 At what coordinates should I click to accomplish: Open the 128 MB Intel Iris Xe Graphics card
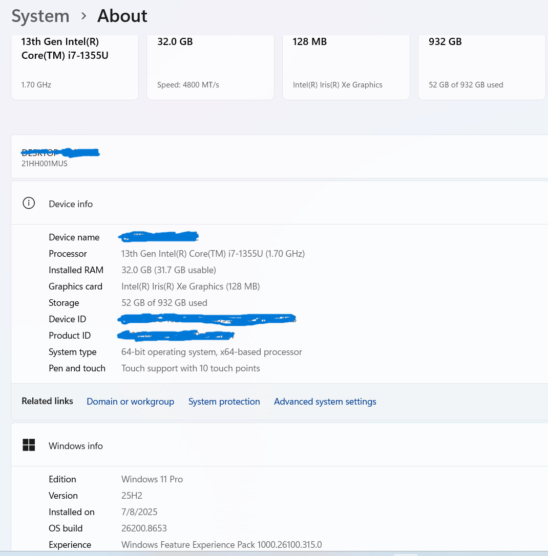tap(346, 67)
